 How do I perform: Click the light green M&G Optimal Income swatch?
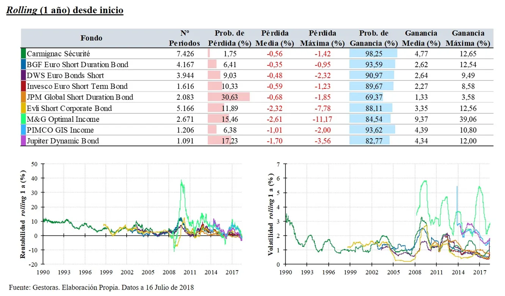coord(23,119)
